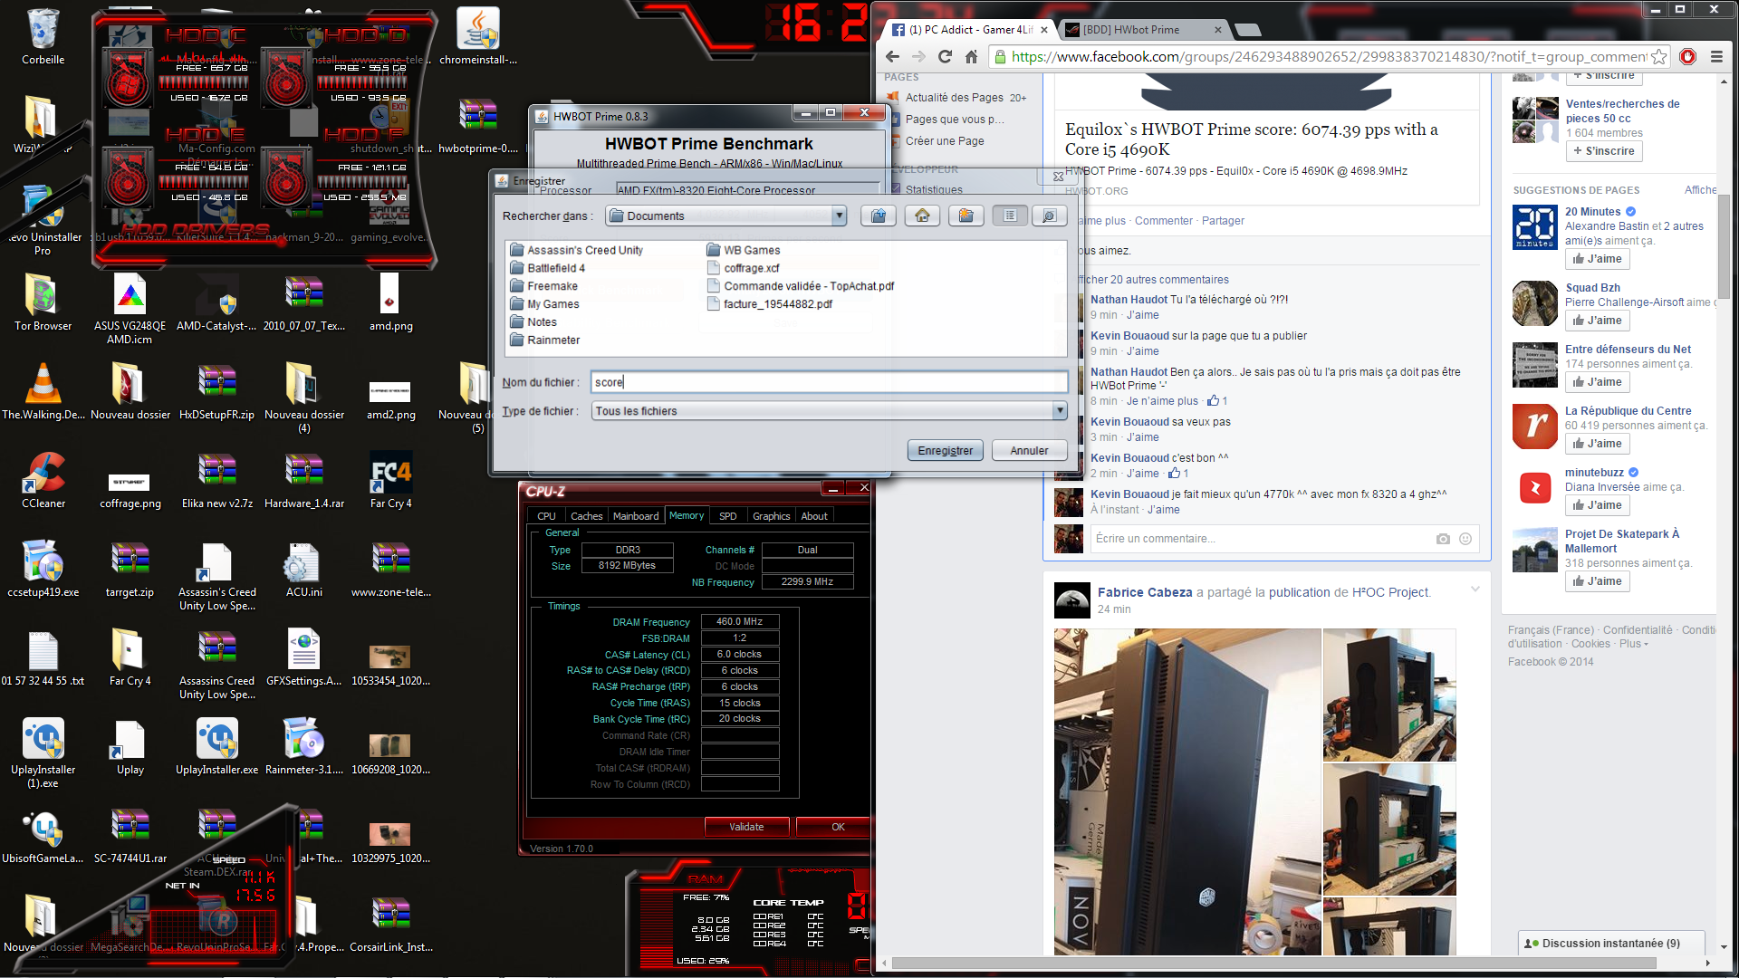The height and width of the screenshot is (978, 1739).
Task: Open a new Chrome tab
Action: (1248, 30)
